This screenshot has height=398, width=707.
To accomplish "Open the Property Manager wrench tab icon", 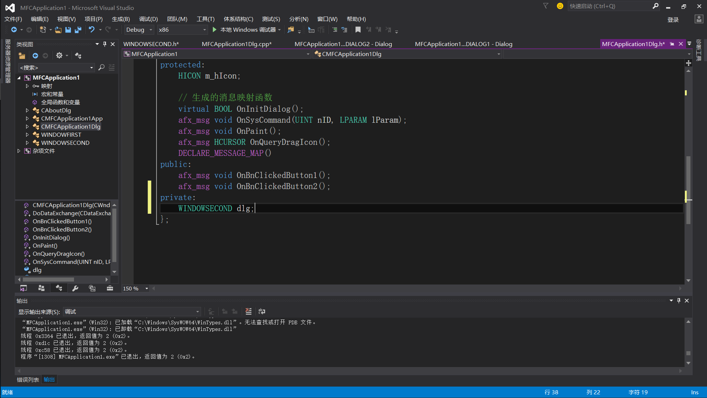I will (75, 288).
